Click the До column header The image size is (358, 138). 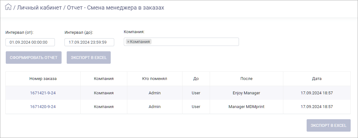[x=196, y=79]
